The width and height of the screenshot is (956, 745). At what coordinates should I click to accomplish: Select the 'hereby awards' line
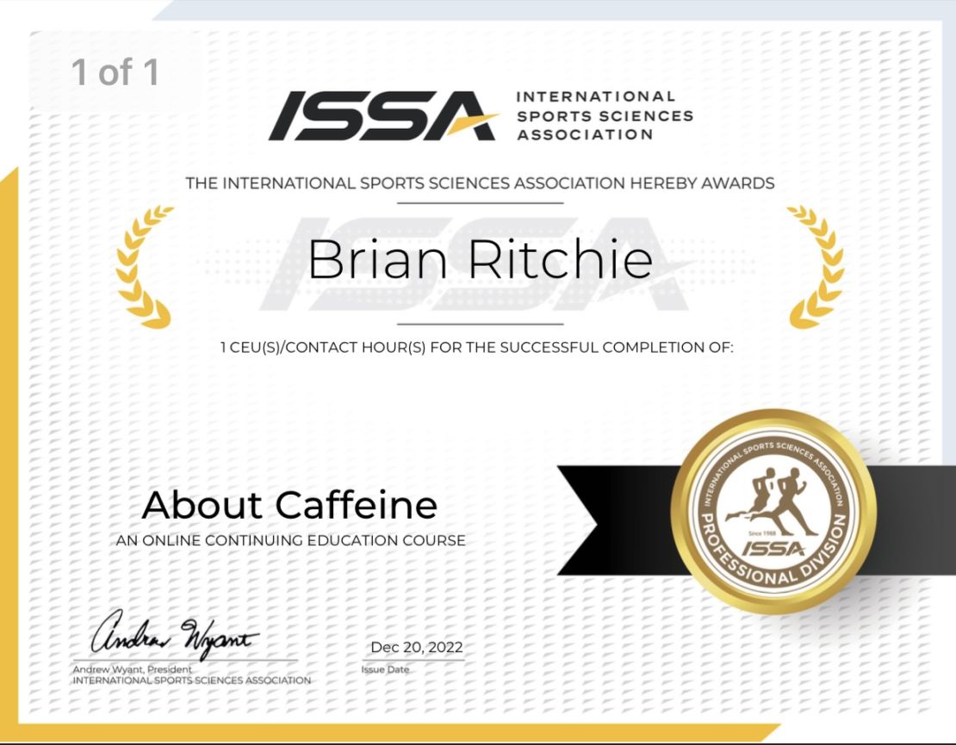480,183
